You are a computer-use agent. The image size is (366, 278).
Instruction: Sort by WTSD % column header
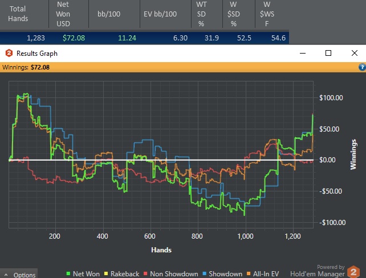point(207,14)
